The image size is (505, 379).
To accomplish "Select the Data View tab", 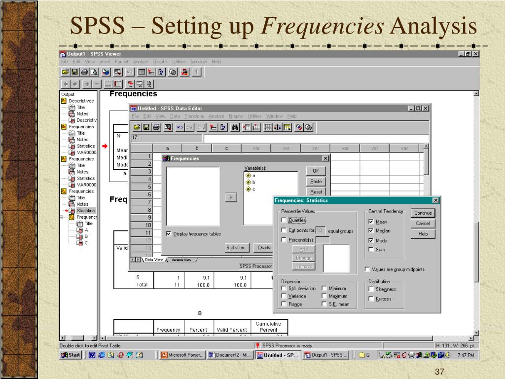I will (154, 260).
